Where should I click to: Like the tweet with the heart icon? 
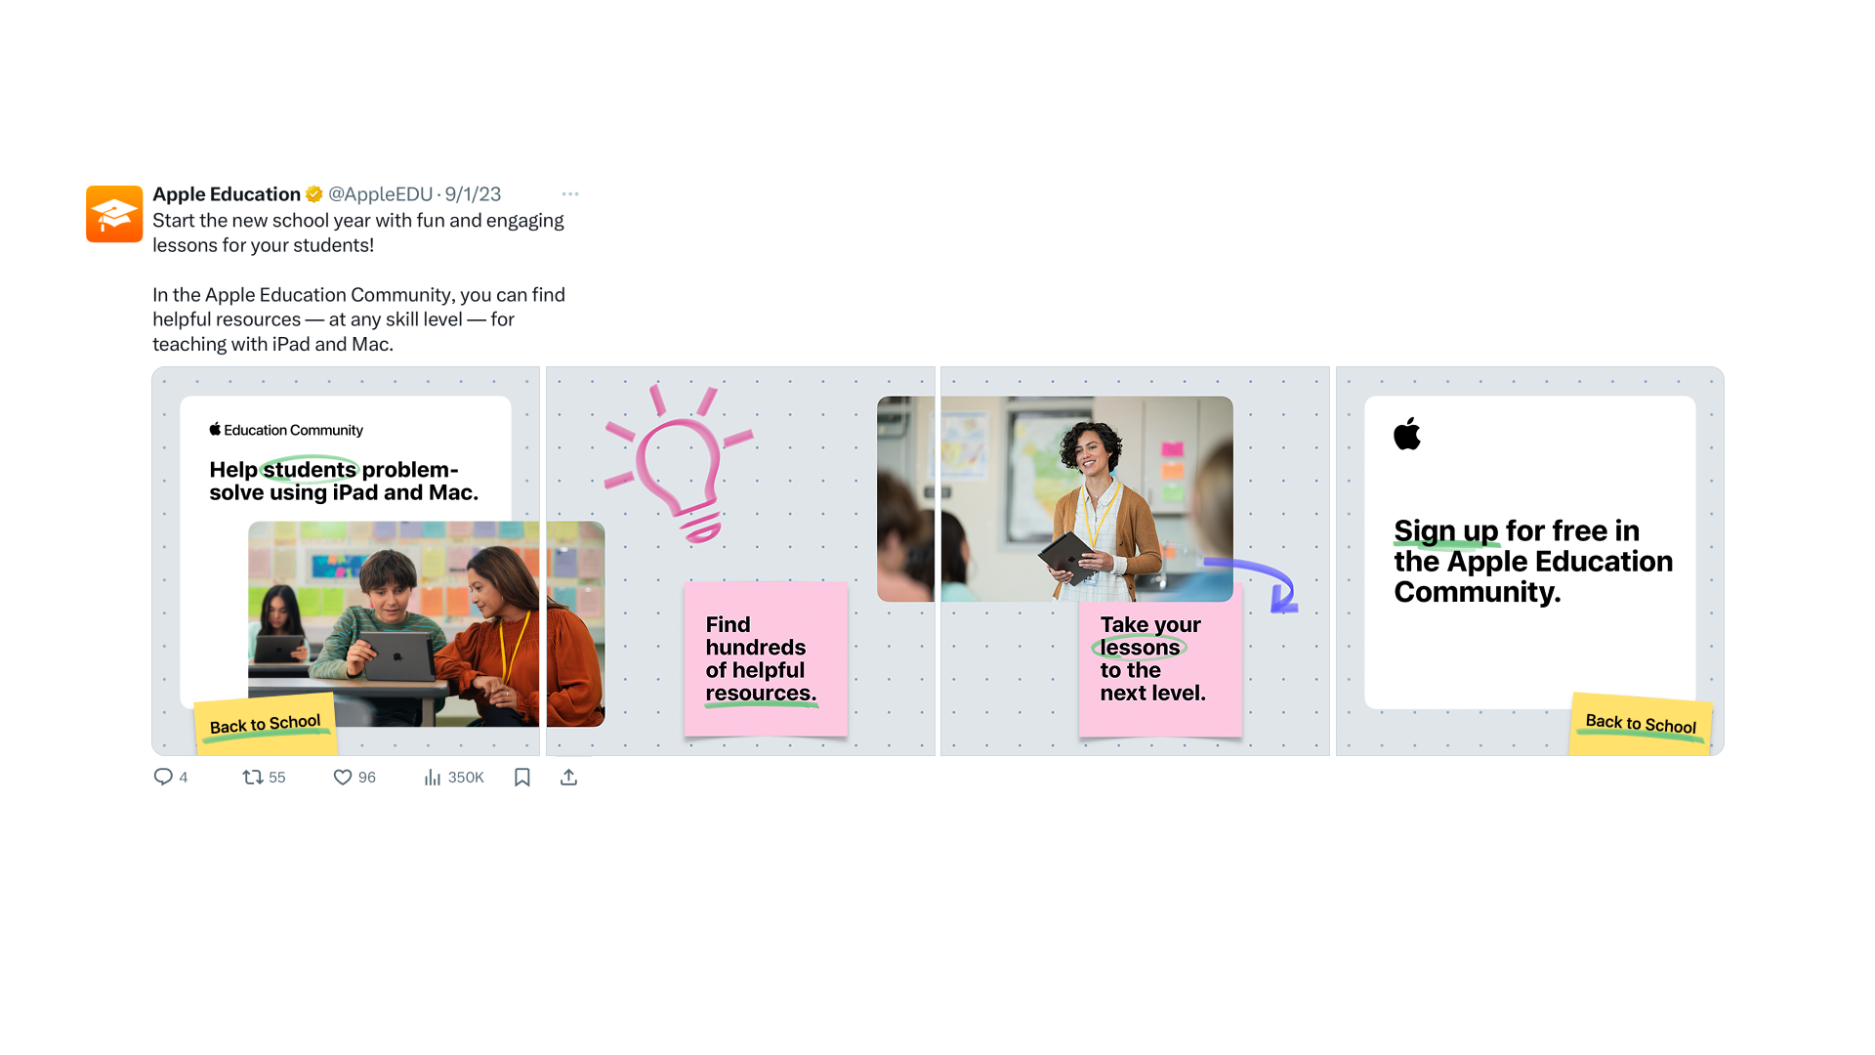(343, 777)
